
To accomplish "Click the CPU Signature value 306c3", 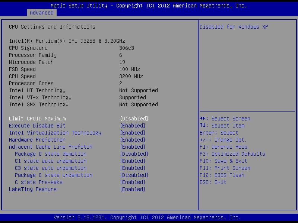I will click(127, 48).
